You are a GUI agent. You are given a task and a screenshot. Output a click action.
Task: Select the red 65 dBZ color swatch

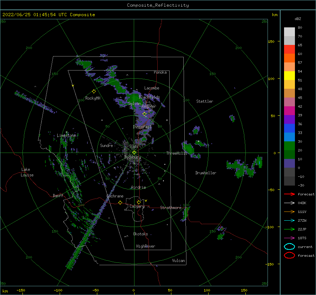pos(289,49)
